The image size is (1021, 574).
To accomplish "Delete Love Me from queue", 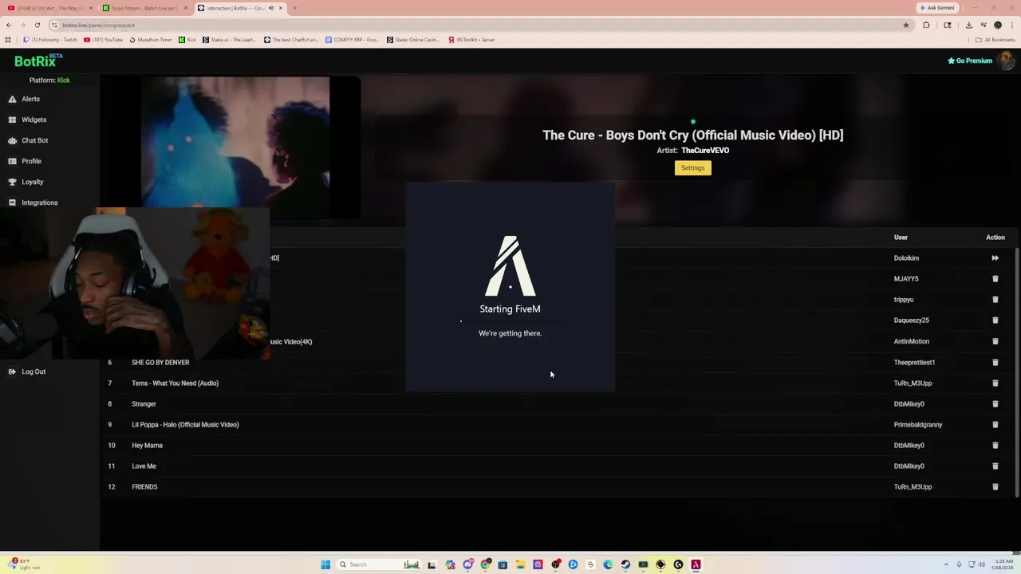I will [x=995, y=466].
